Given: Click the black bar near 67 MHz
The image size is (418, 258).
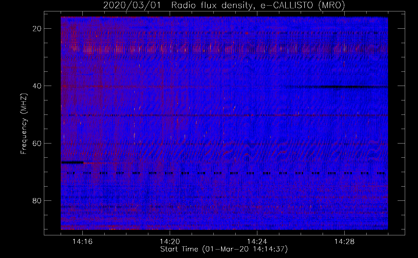Looking at the screenshot, I should pyautogui.click(x=72, y=162).
